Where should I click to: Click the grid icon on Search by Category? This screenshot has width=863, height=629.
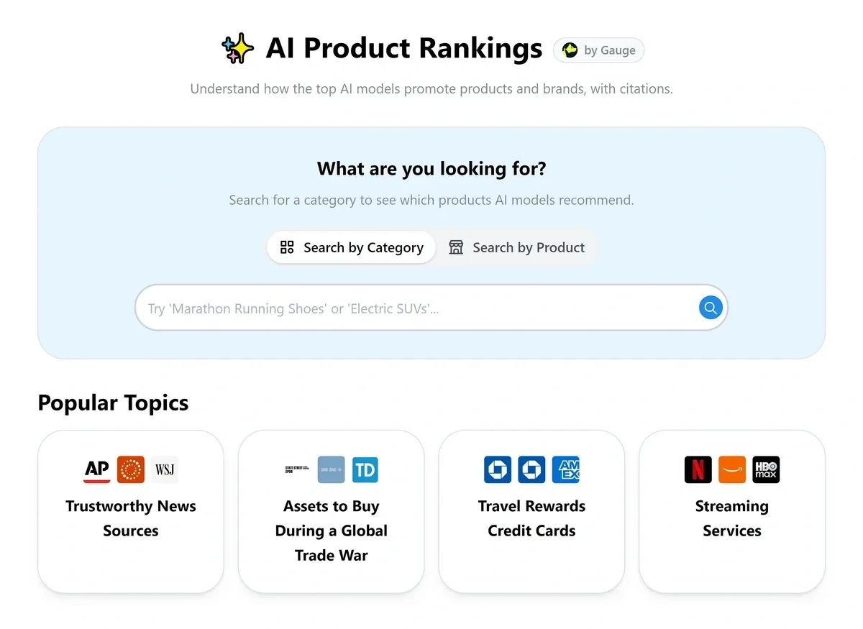tap(287, 247)
